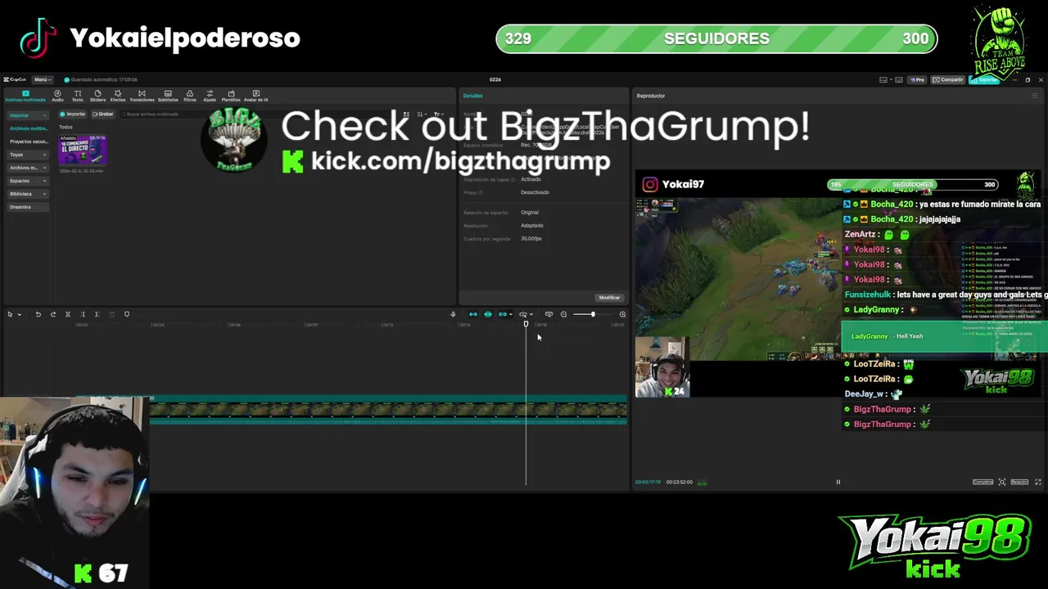The height and width of the screenshot is (589, 1048).
Task: Open the Plantillas panel
Action: click(x=231, y=96)
